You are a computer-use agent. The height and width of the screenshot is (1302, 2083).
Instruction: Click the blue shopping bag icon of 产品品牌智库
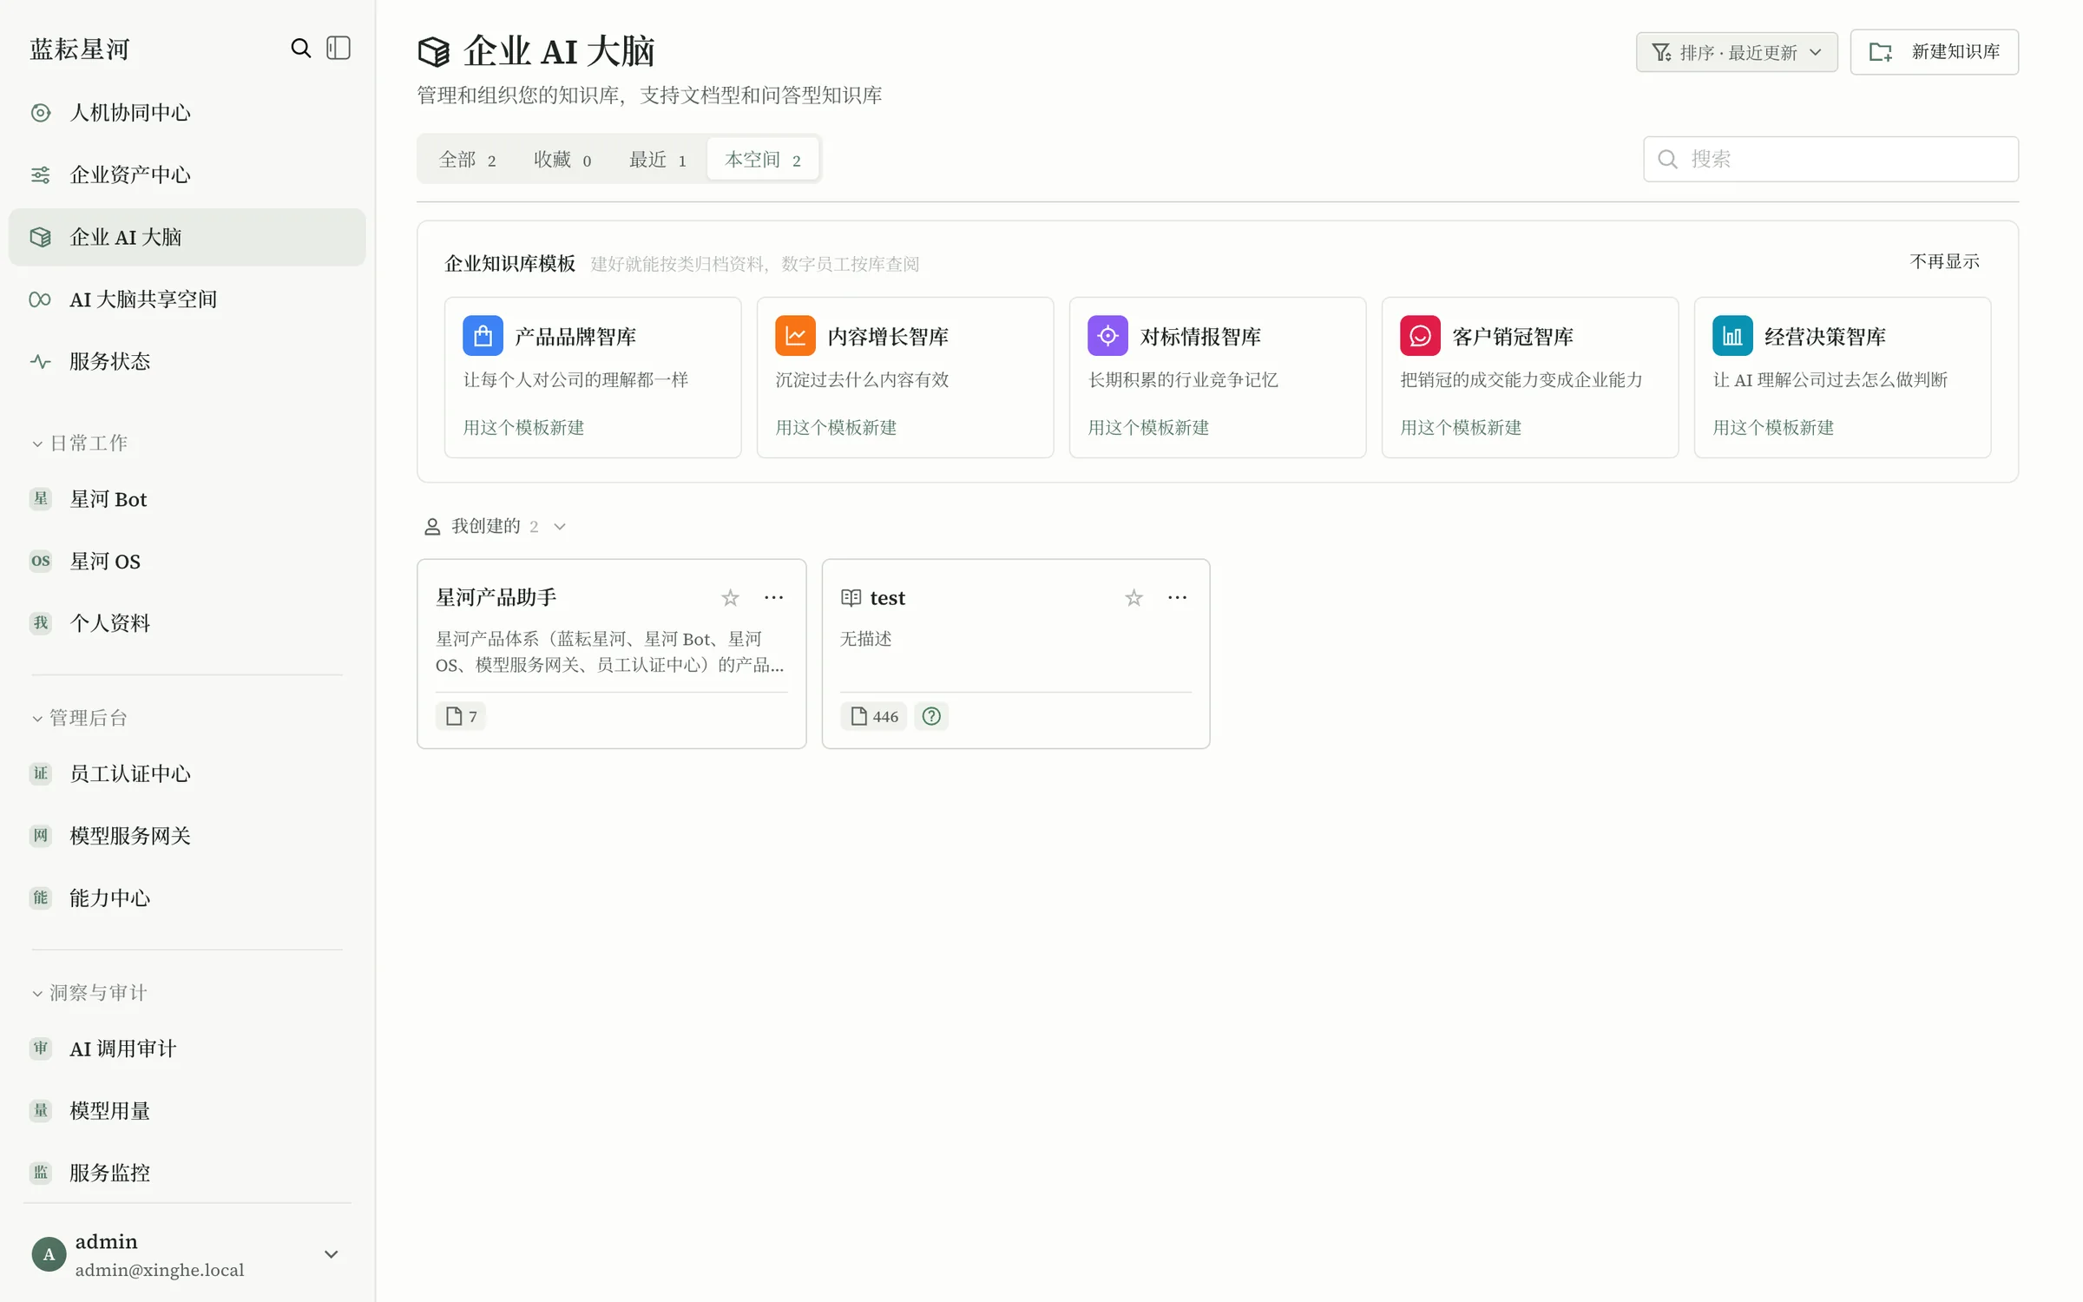pyautogui.click(x=483, y=336)
